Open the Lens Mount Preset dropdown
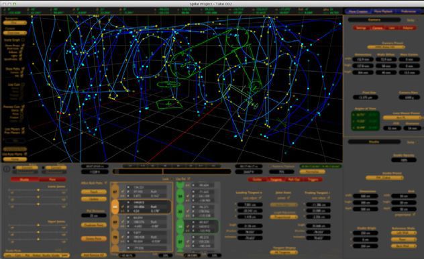424x259 pixels. click(403, 118)
